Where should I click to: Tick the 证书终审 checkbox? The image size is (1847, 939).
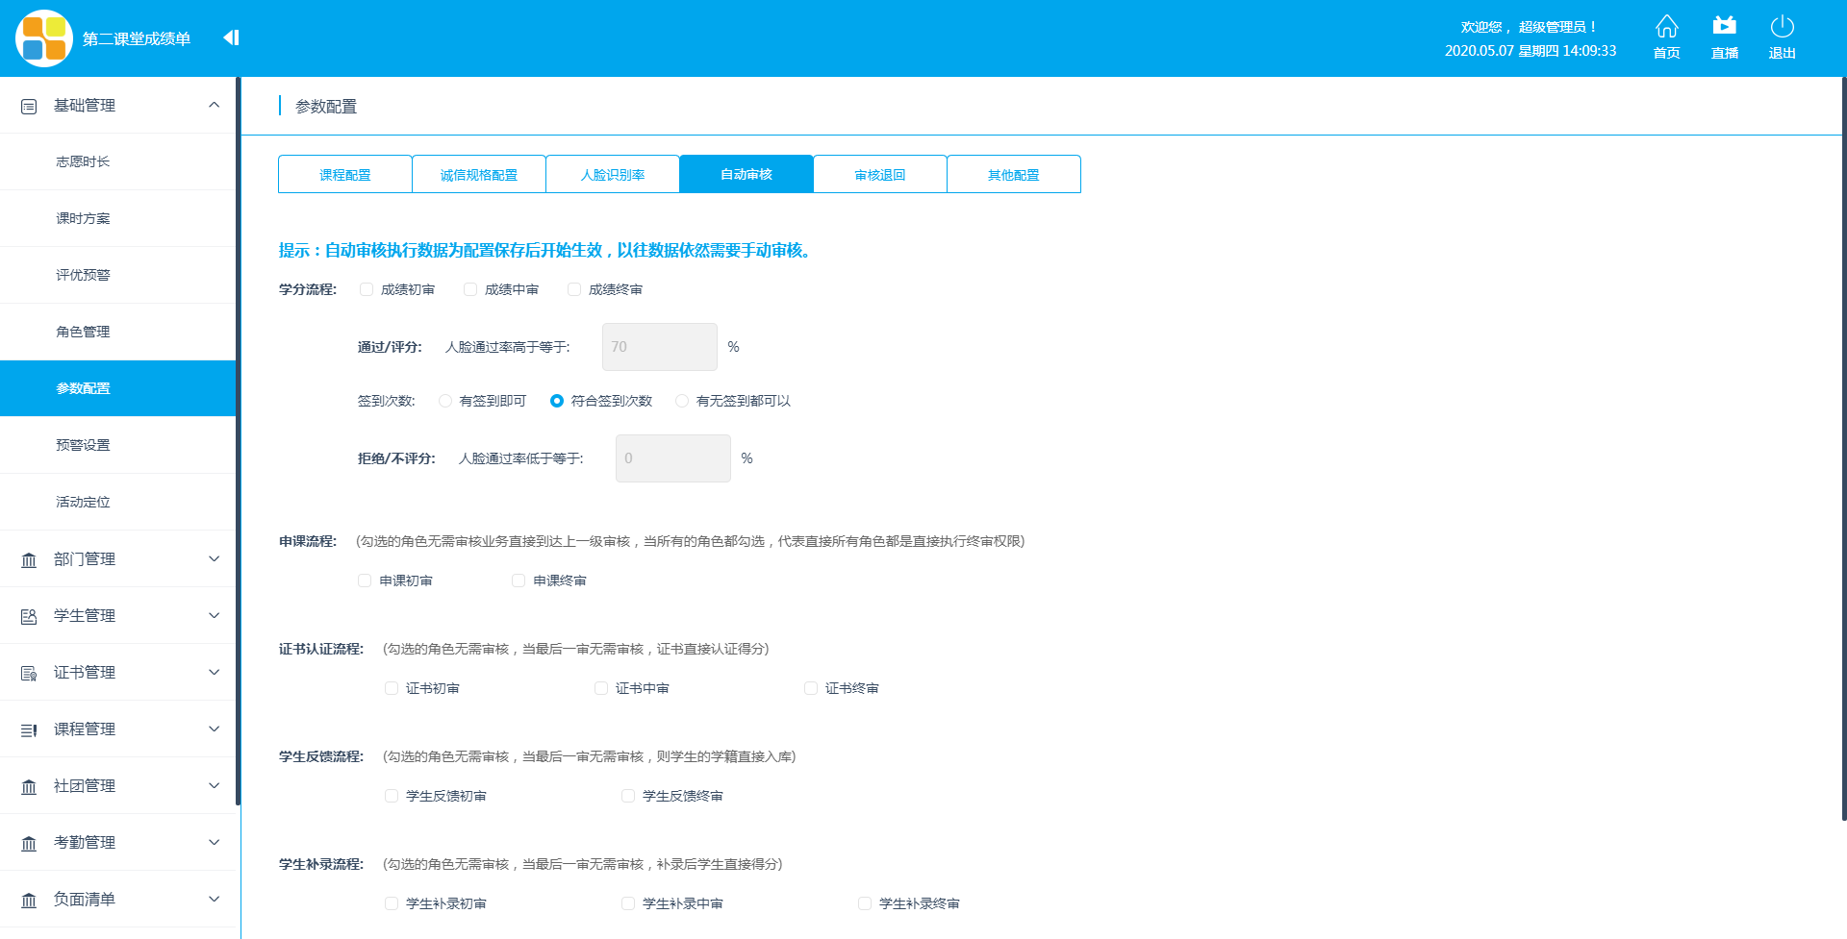[x=811, y=688]
